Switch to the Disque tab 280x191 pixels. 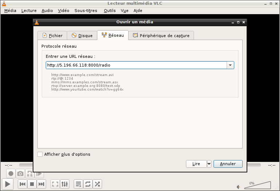tap(82, 36)
